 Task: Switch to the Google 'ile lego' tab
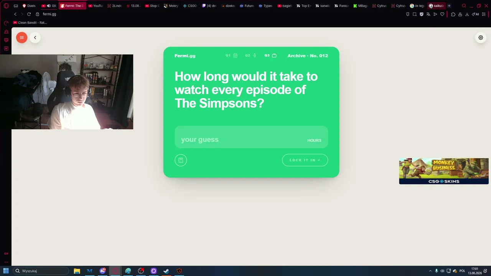(x=417, y=6)
